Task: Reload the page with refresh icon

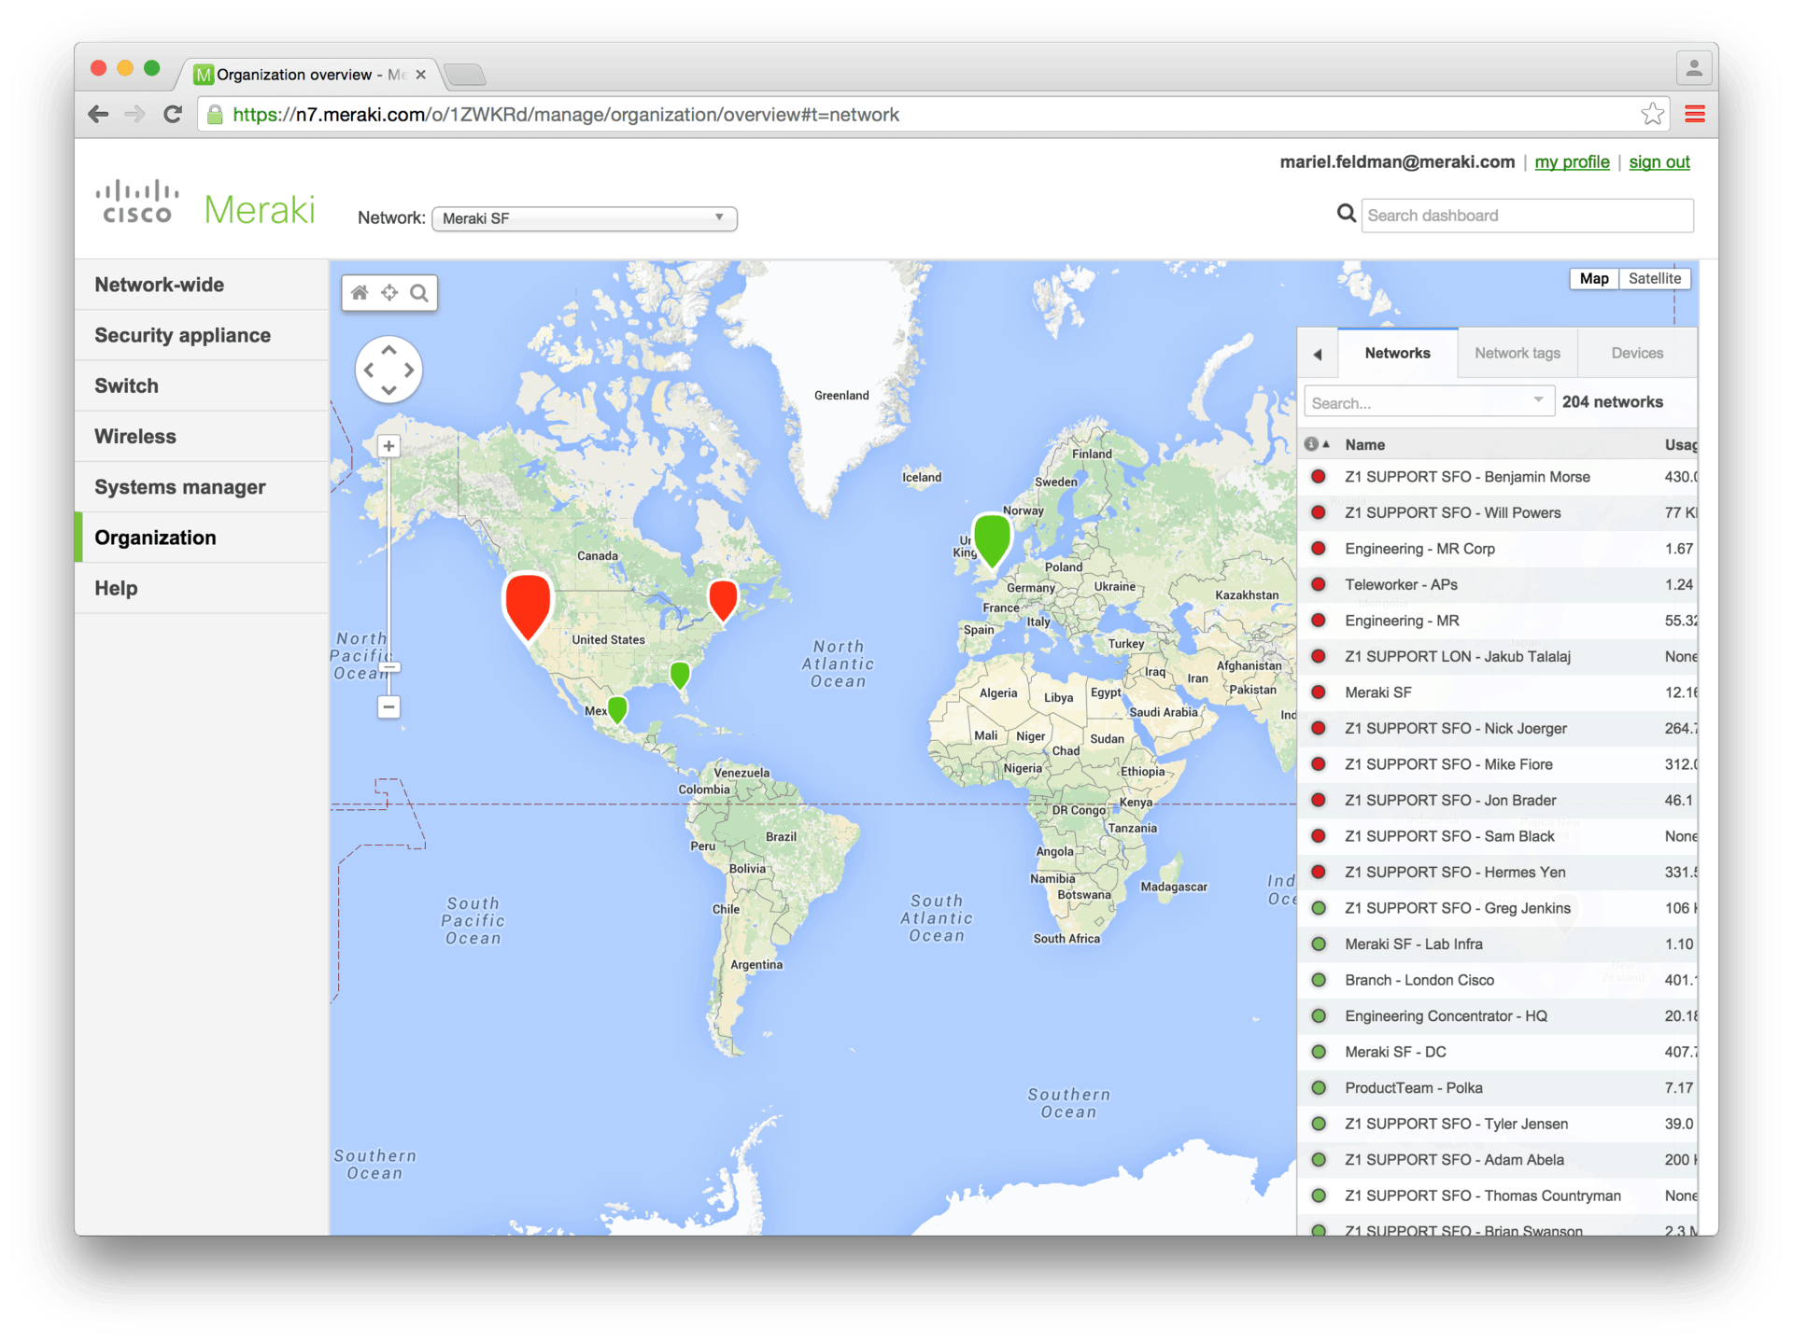Action: coord(173,114)
